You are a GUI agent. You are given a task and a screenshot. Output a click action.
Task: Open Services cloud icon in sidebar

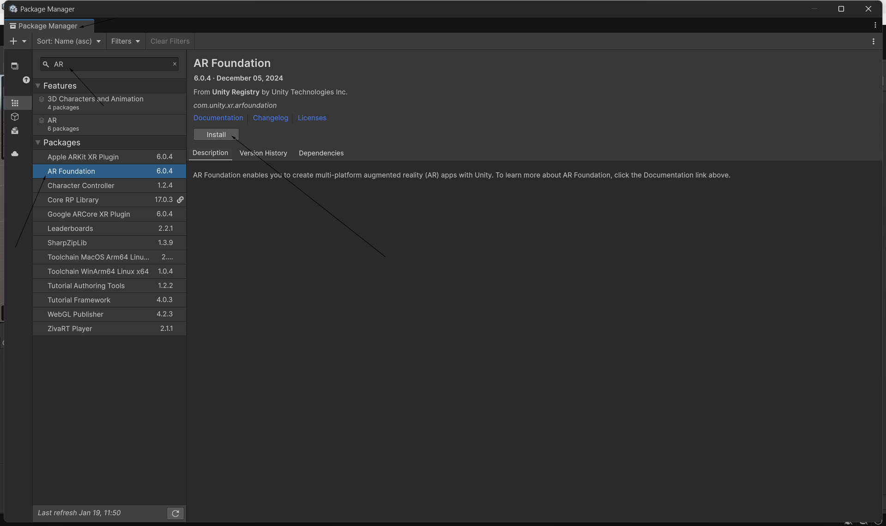tap(15, 154)
